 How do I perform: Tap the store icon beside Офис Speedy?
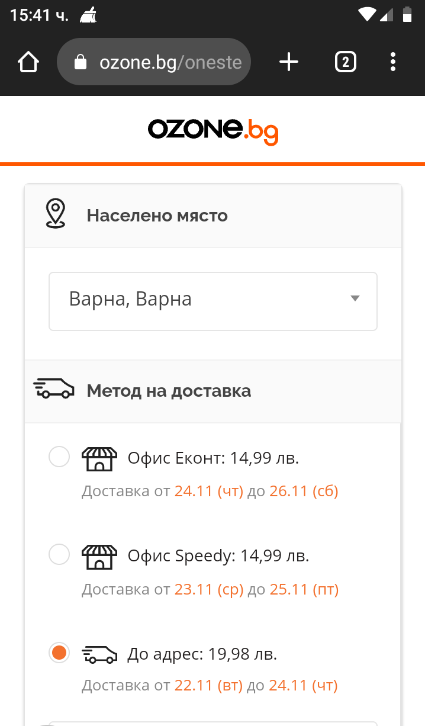pyautogui.click(x=99, y=556)
